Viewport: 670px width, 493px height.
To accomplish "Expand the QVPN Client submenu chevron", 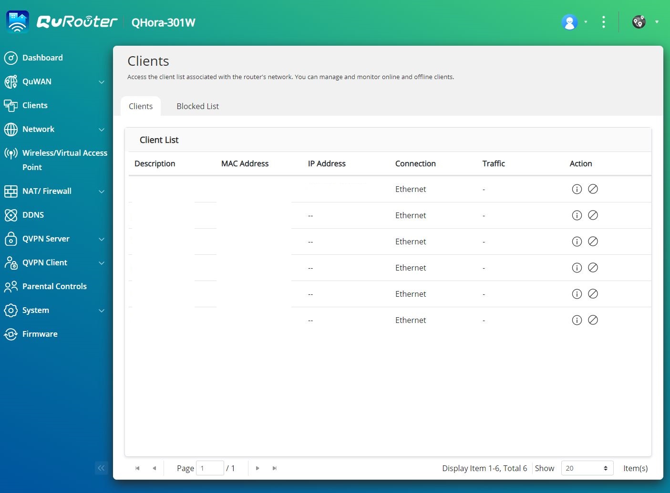I will [x=102, y=263].
